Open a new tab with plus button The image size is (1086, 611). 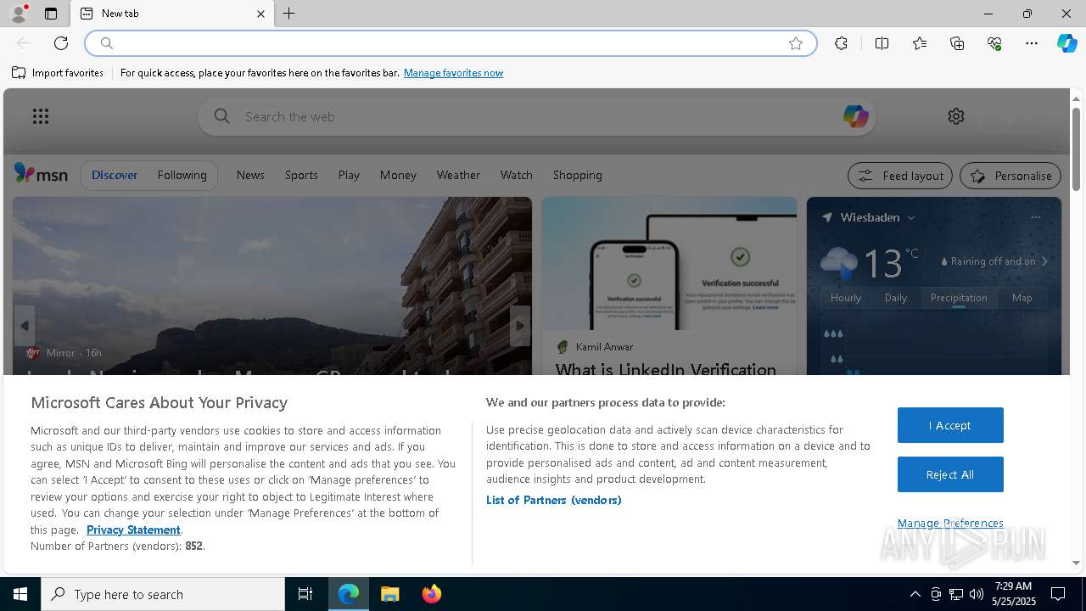pos(289,14)
